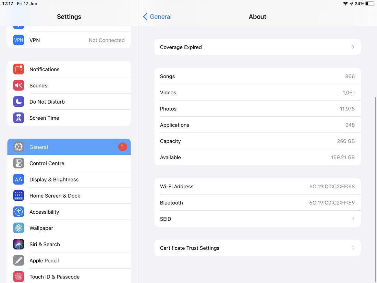Image resolution: width=377 pixels, height=283 pixels.
Task: Tap the location arrow status icon
Action: point(352,4)
